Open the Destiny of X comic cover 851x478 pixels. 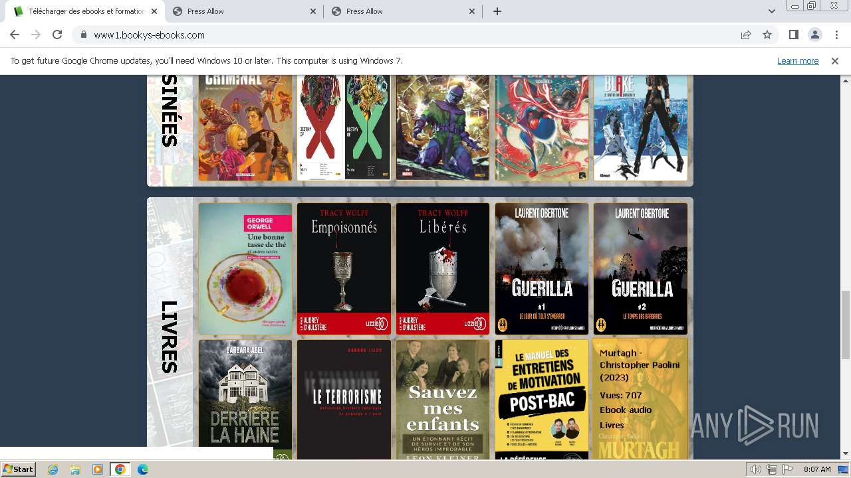click(x=344, y=127)
